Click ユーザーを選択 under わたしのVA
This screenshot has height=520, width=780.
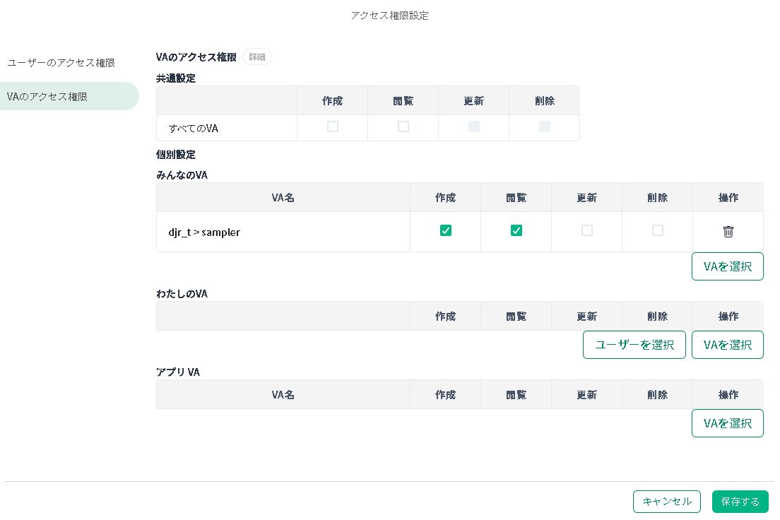(634, 345)
